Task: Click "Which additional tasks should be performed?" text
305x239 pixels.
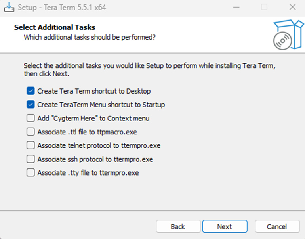Action: pos(90,37)
